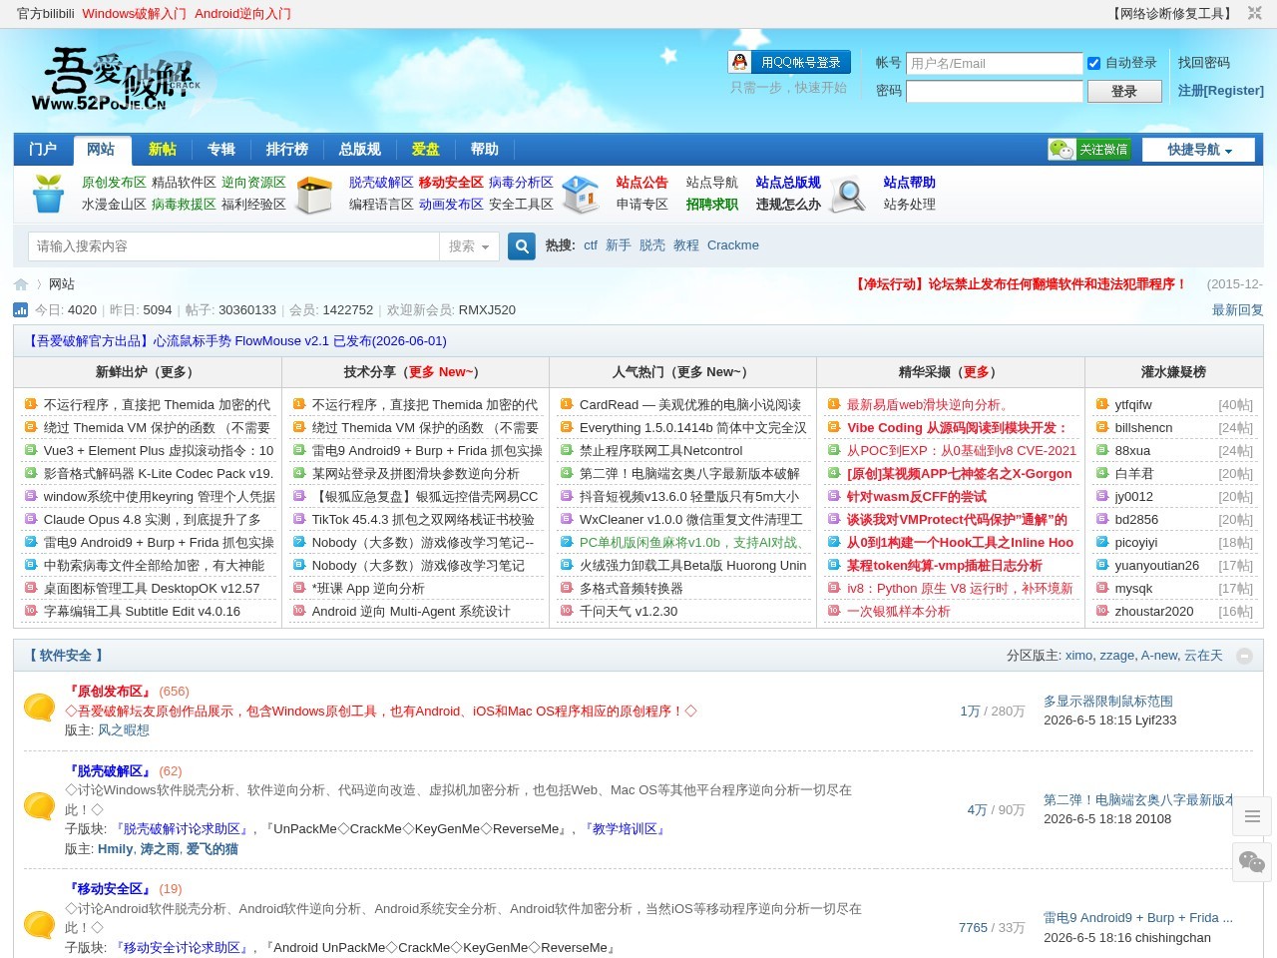Screen dimensions: 1277x958
Task: Click the hot search tag ctf
Action: [x=591, y=245]
